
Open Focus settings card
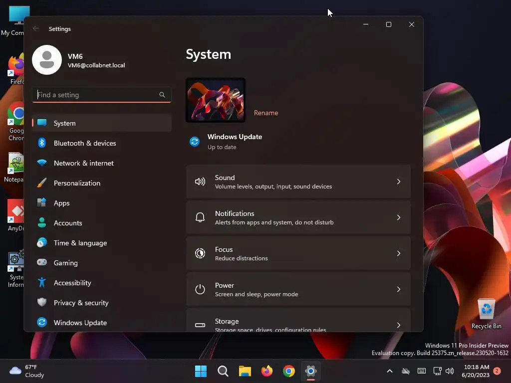point(298,253)
